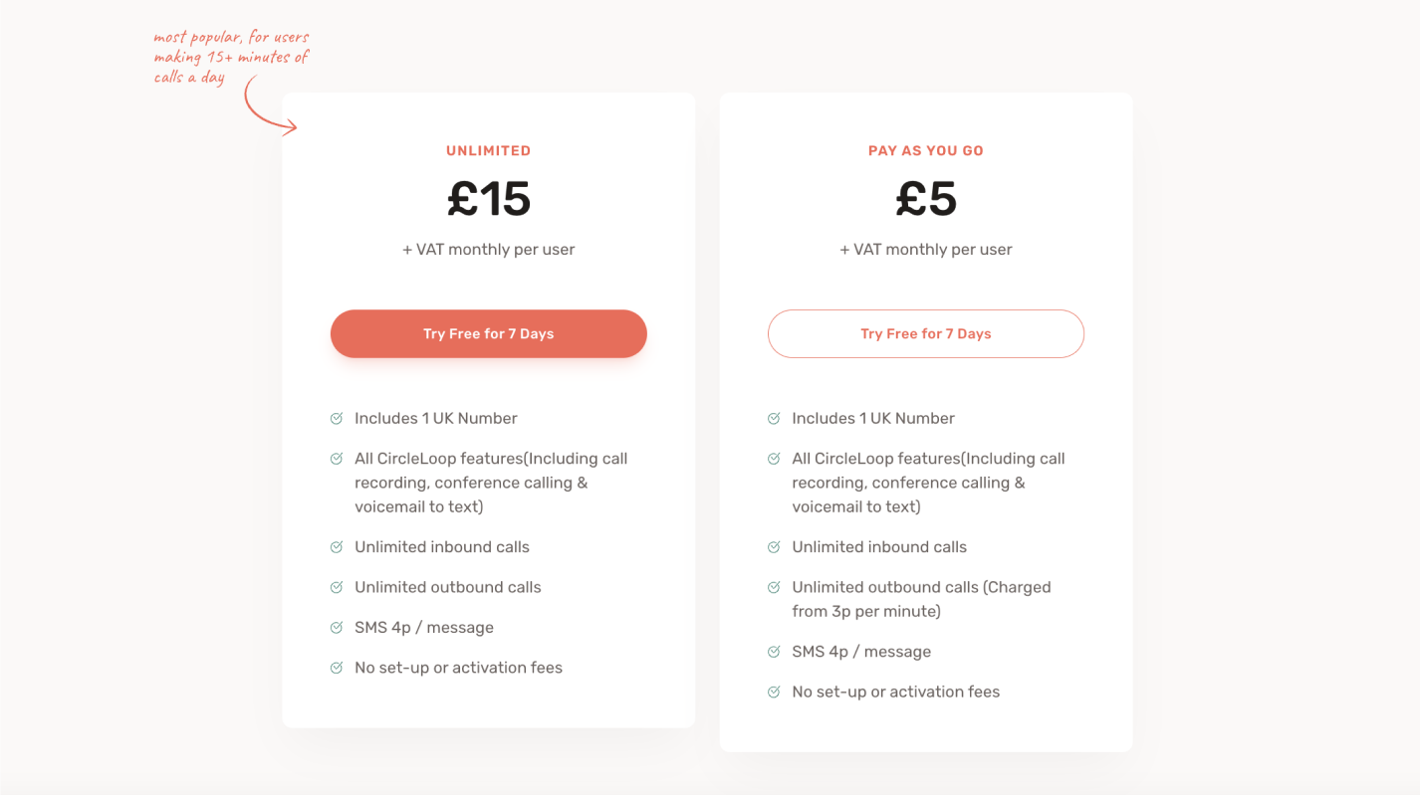Image resolution: width=1420 pixels, height=795 pixels.
Task: Select the PAY AS YOU GO heading
Action: [925, 150]
